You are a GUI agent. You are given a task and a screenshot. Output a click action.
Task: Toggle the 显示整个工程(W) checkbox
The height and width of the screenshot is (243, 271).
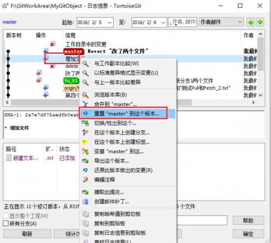5,216
